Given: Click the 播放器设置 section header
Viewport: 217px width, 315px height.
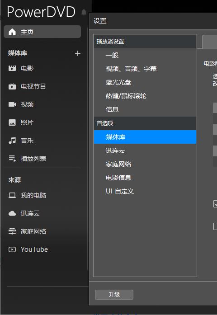Looking at the screenshot, I should [145, 42].
